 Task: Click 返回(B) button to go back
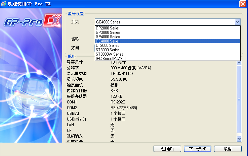pos(167,149)
